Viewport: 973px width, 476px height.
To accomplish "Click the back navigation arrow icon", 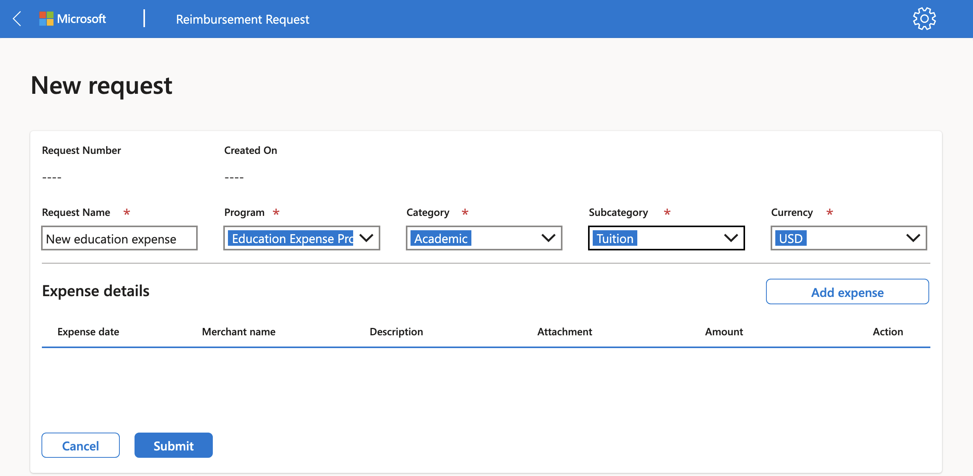I will 17,19.
